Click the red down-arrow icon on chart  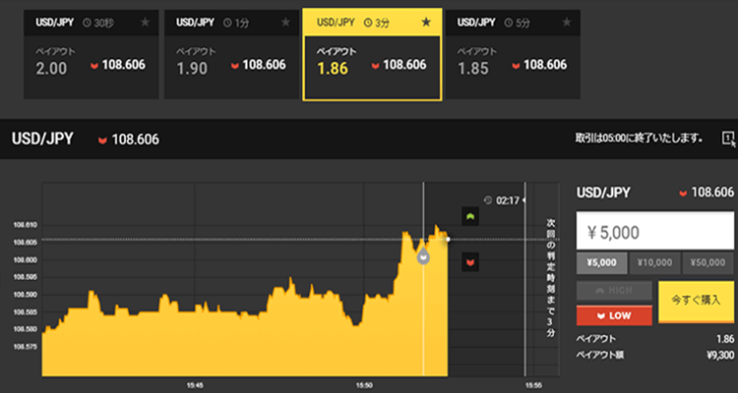pyautogui.click(x=470, y=262)
